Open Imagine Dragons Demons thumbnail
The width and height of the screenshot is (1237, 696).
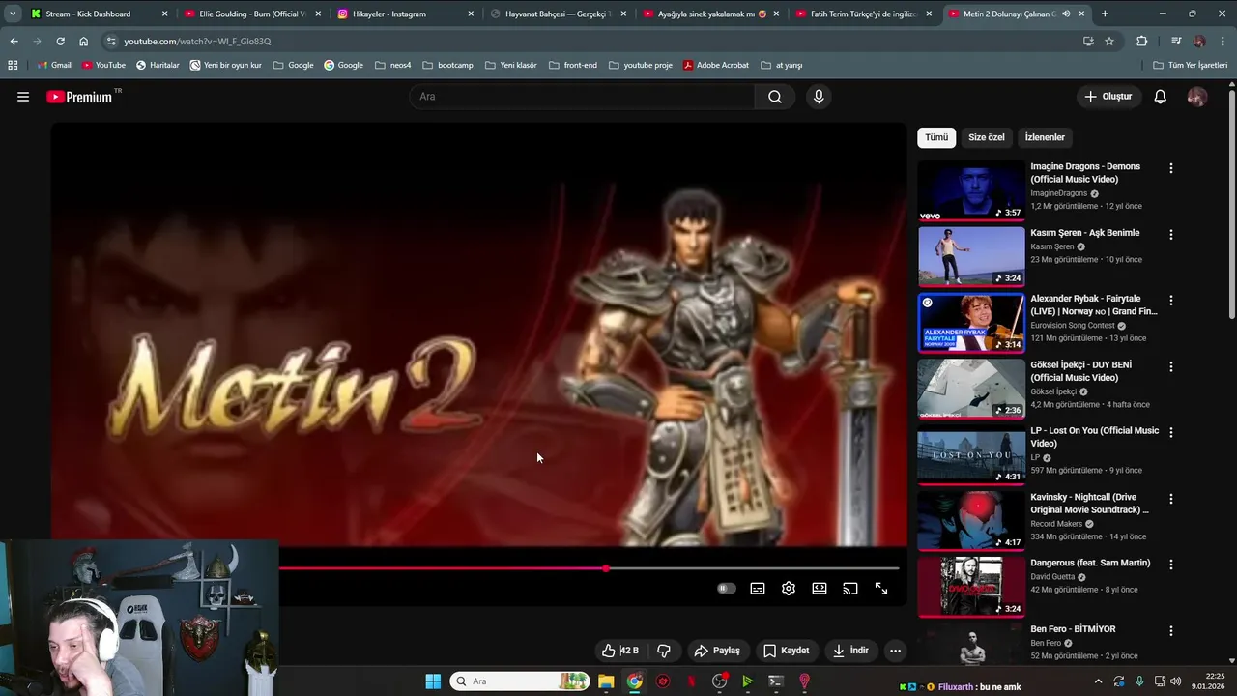click(x=971, y=190)
